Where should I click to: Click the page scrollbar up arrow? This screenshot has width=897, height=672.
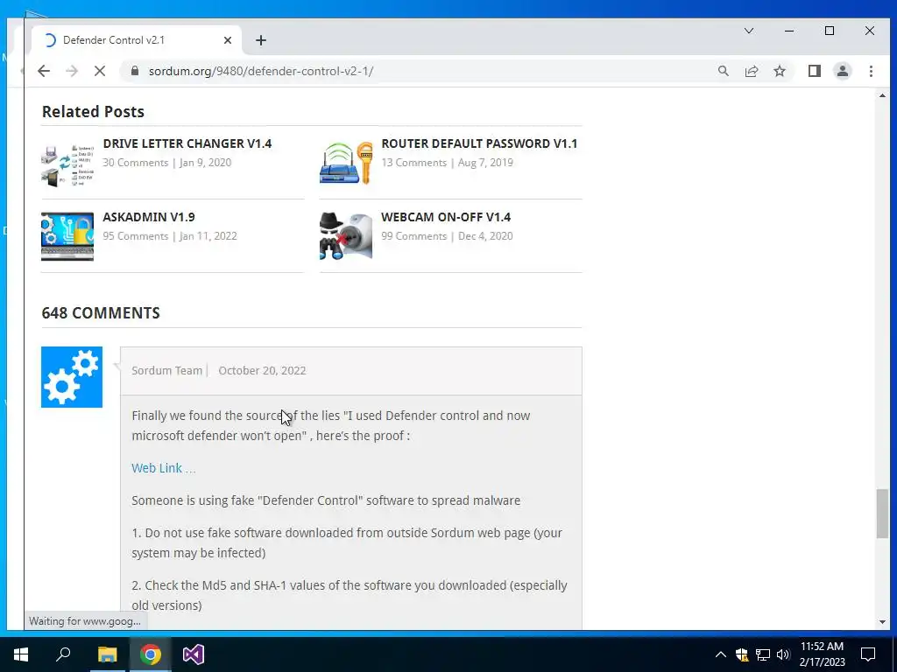coord(882,95)
